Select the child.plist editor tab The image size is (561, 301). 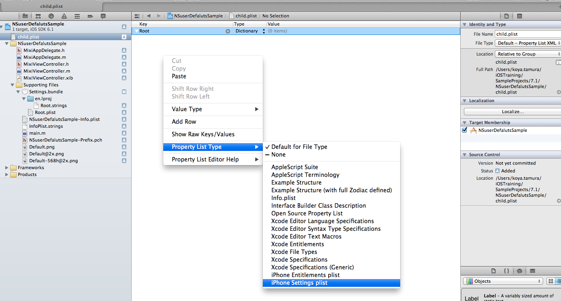pyautogui.click(x=51, y=6)
